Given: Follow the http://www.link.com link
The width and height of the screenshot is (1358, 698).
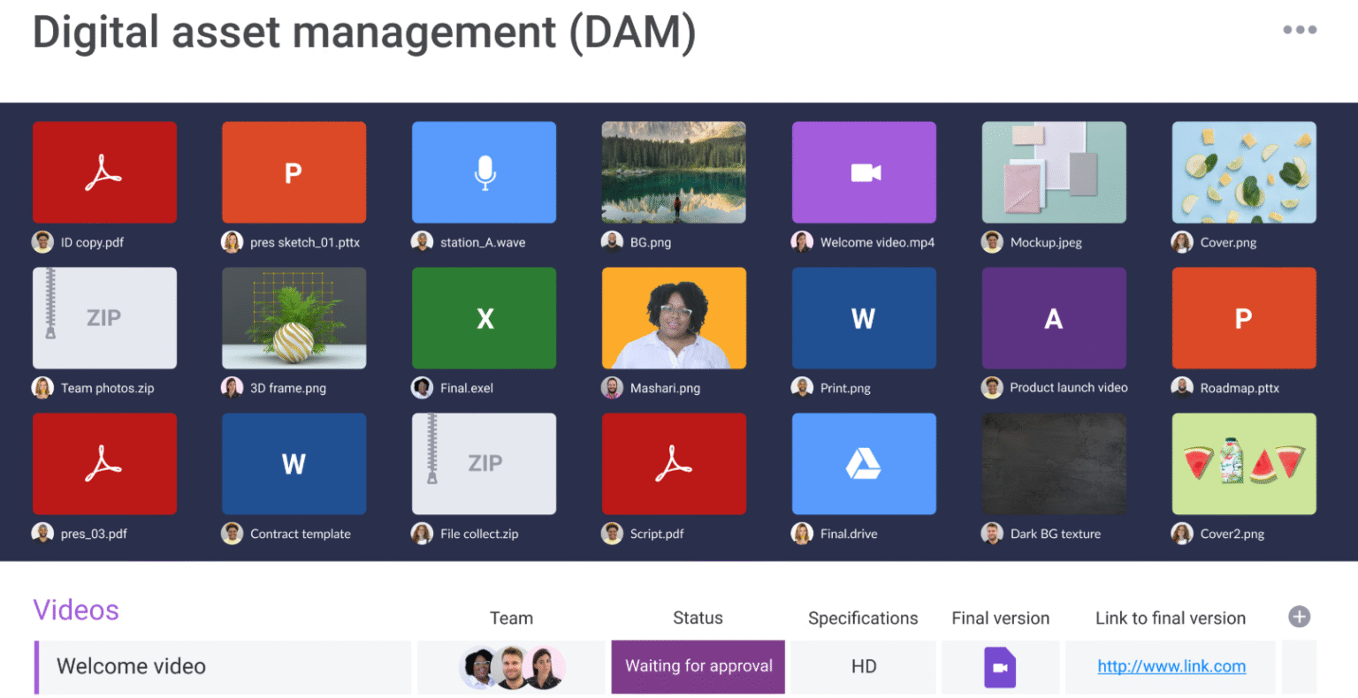Looking at the screenshot, I should (x=1171, y=666).
